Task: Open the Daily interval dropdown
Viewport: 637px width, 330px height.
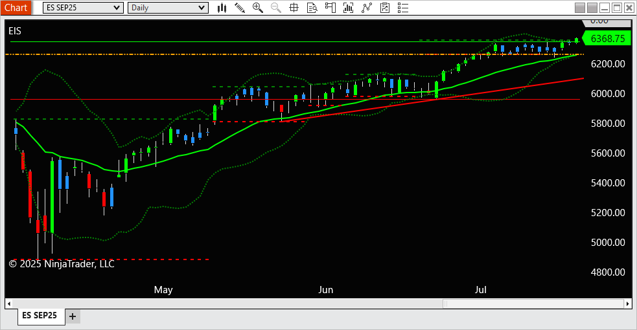Action: (168, 8)
